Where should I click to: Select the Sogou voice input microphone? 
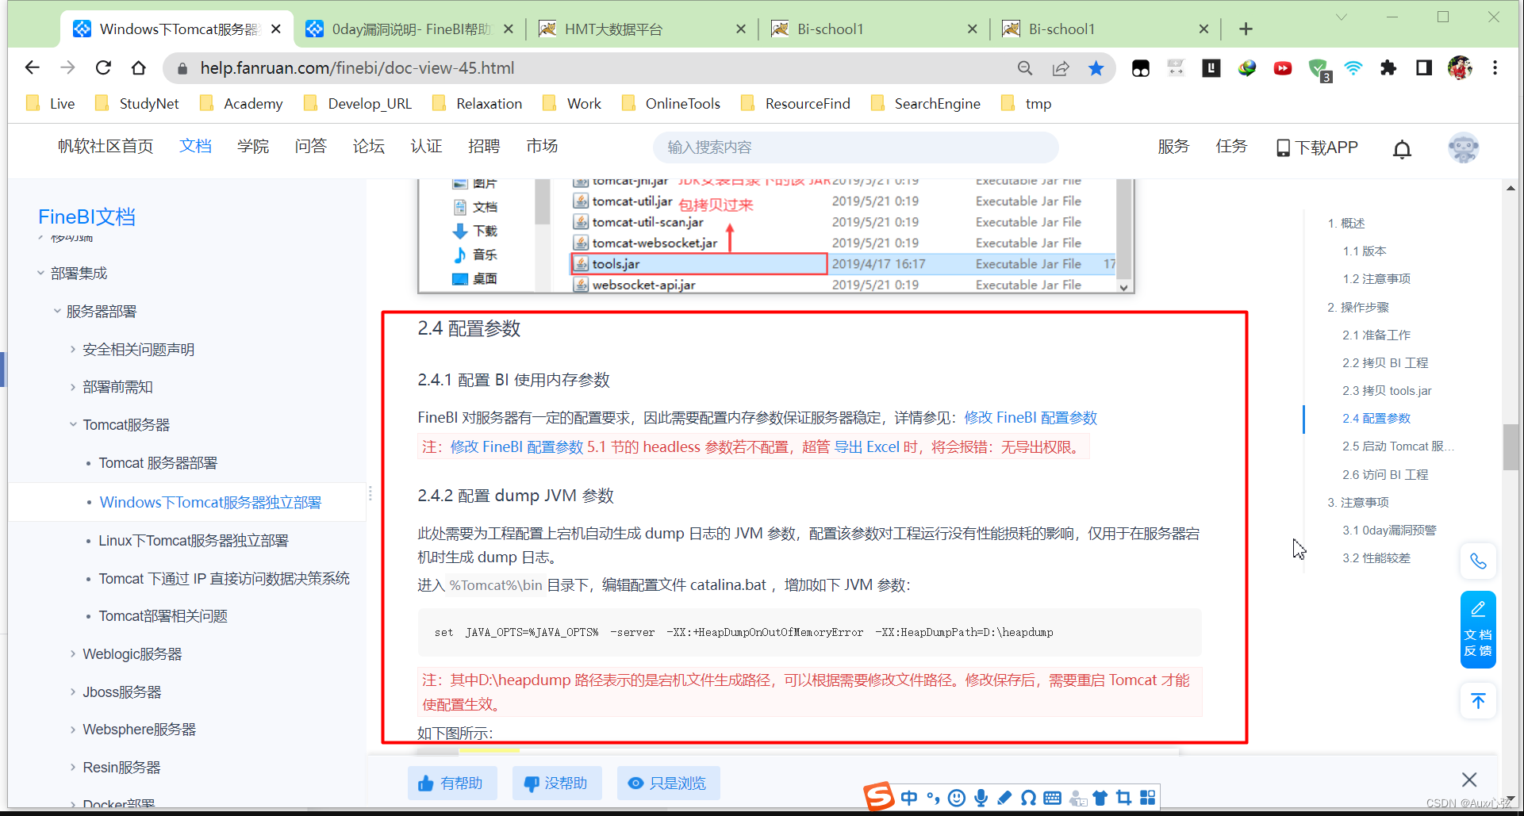click(x=981, y=798)
